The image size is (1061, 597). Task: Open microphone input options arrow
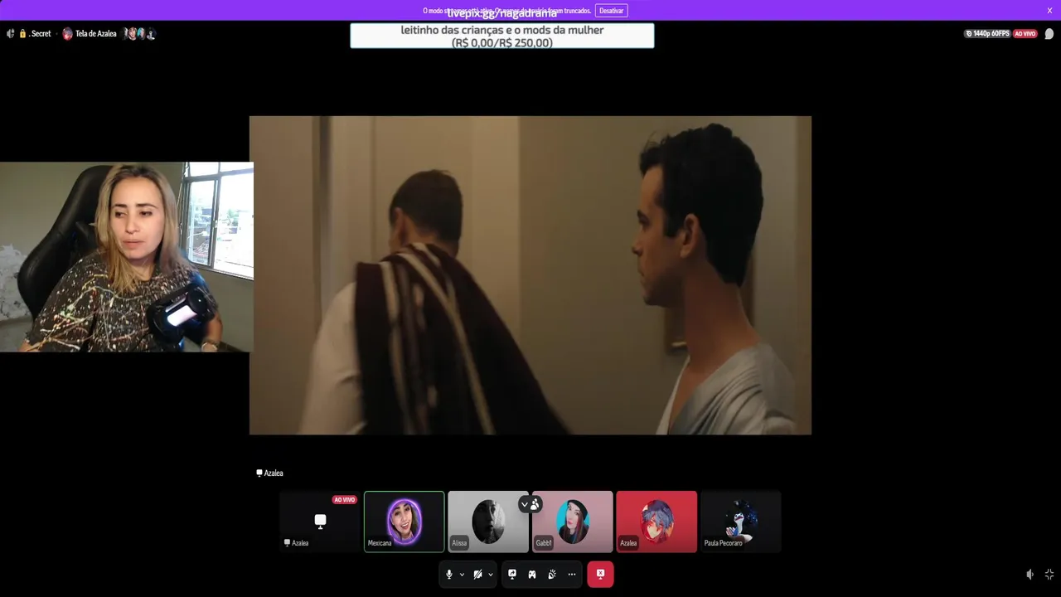pos(462,575)
